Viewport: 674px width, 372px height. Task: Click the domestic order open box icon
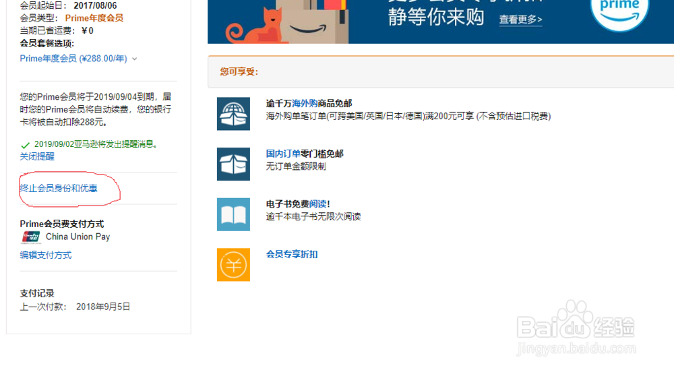[x=233, y=164]
